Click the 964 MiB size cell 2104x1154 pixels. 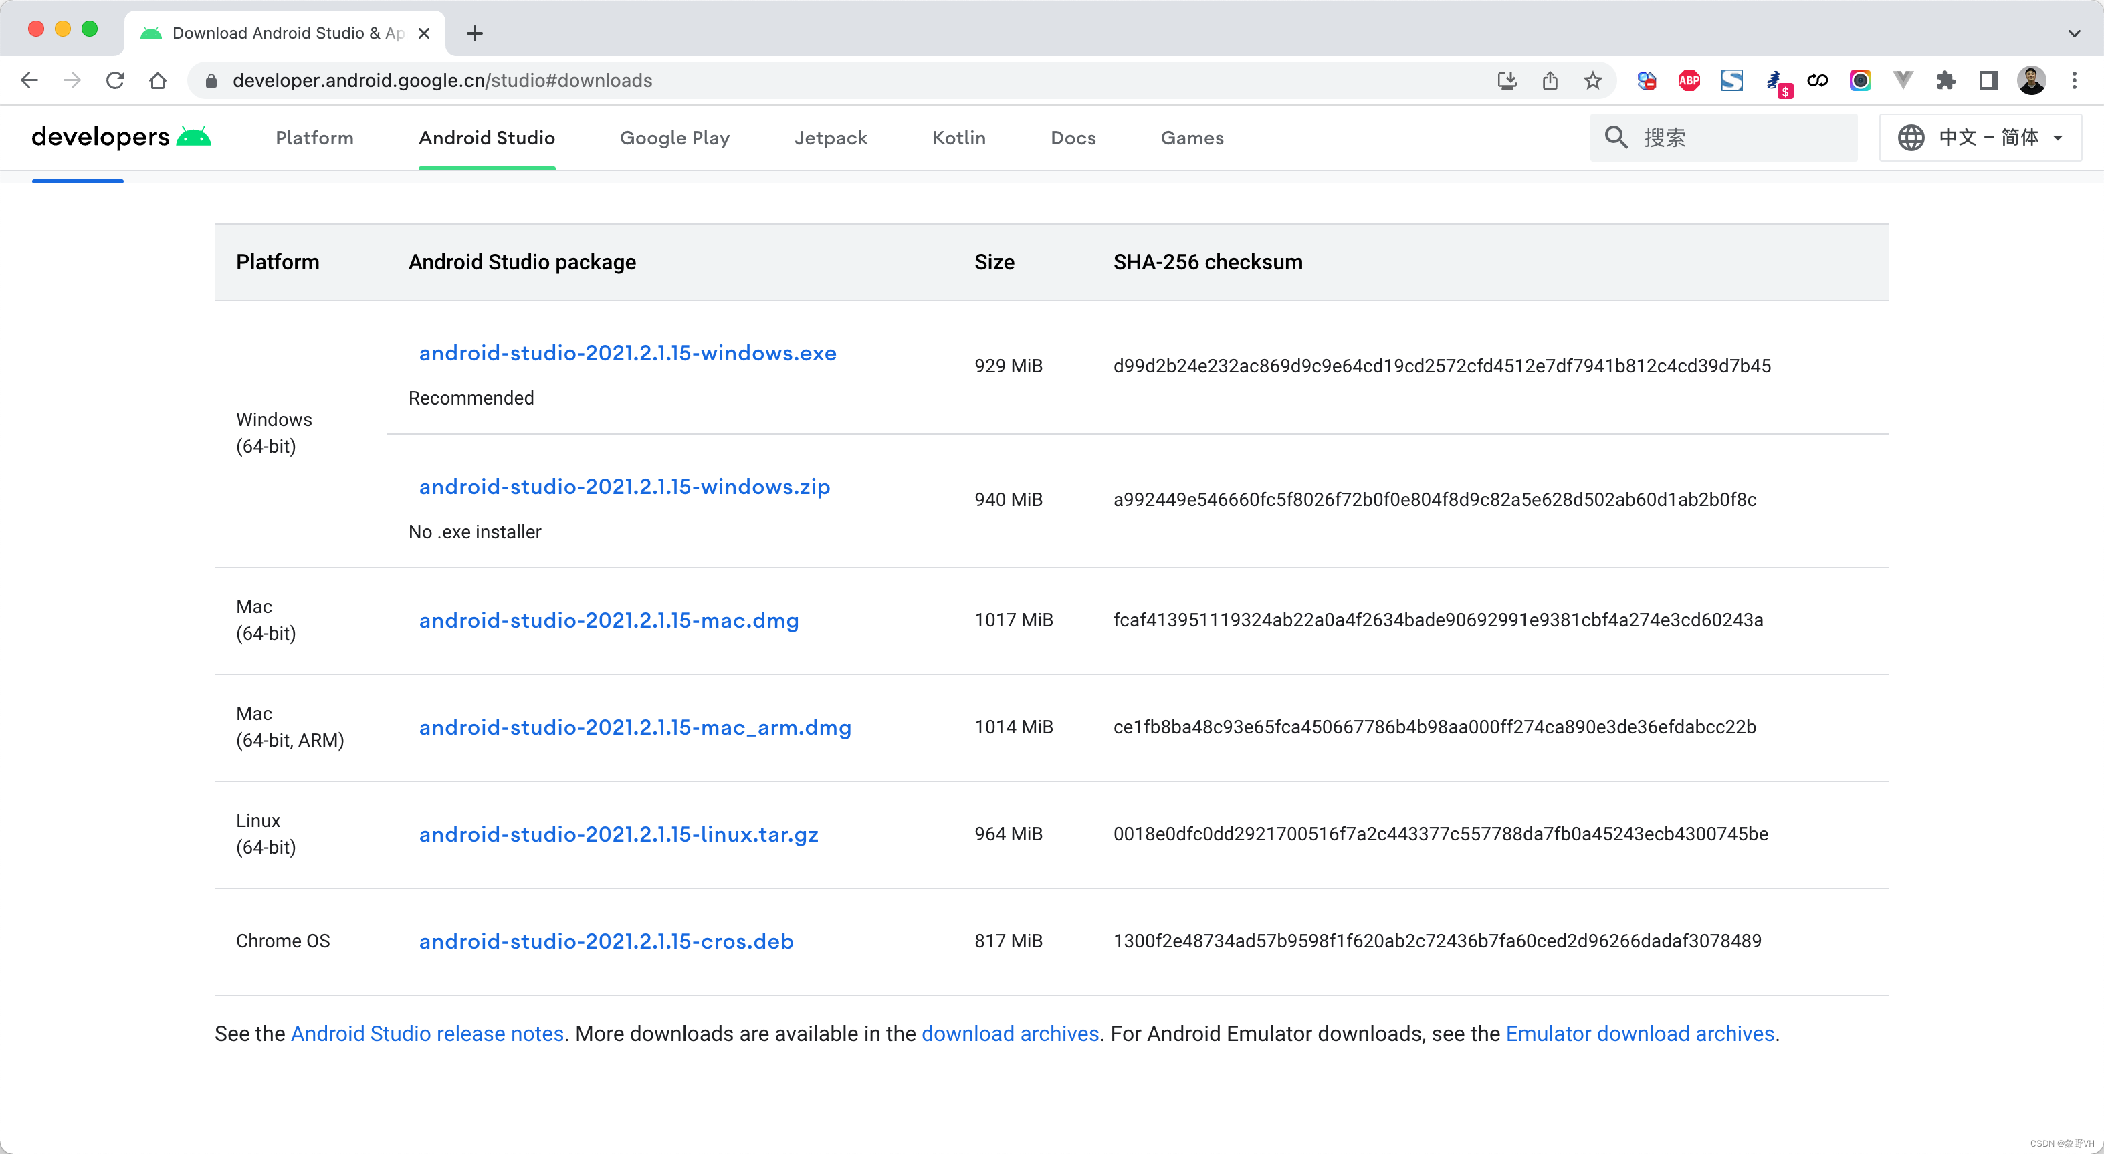[1008, 834]
